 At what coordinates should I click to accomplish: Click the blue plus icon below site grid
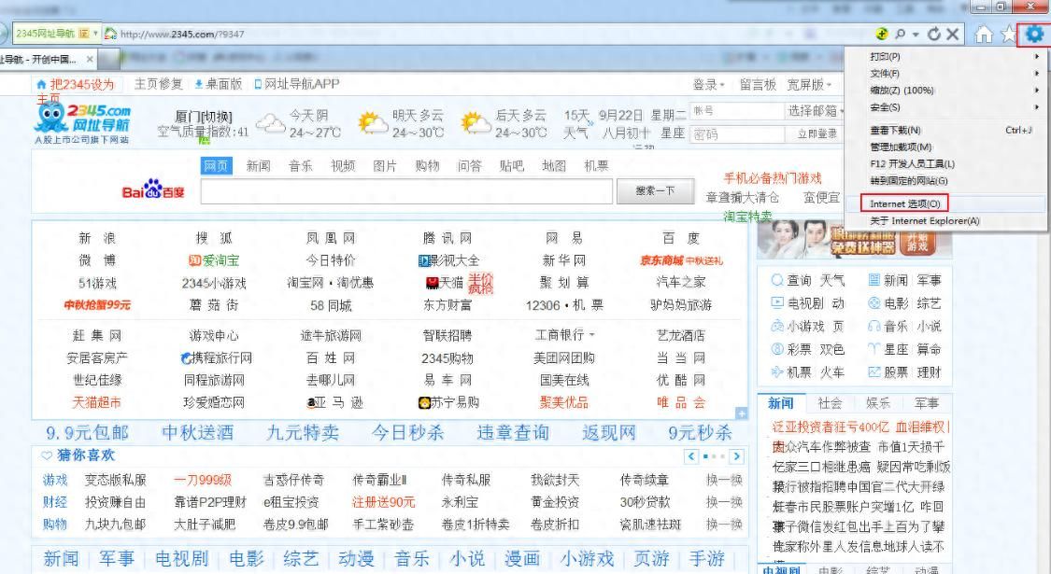[742, 413]
